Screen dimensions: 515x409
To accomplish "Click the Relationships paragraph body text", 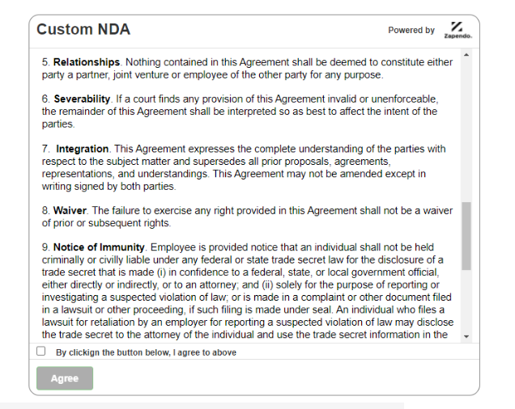I will pos(243,74).
